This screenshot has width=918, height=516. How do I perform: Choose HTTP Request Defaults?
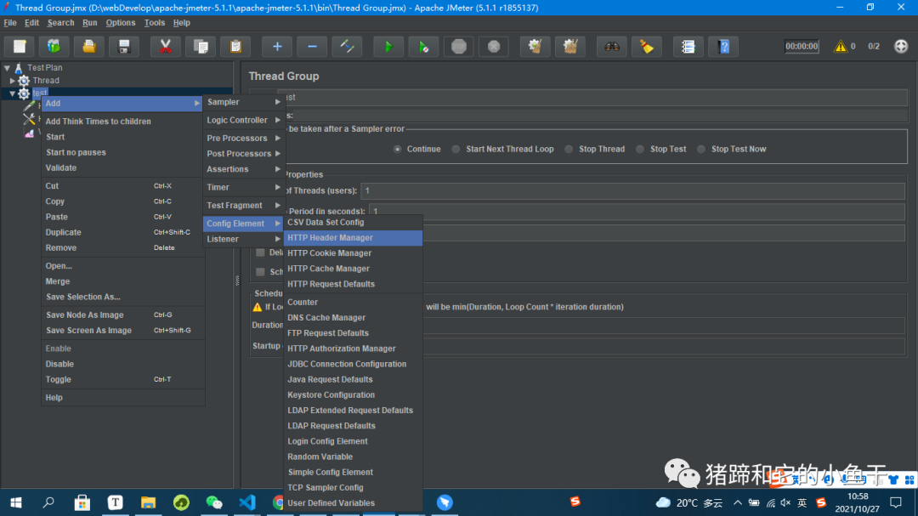(353, 284)
